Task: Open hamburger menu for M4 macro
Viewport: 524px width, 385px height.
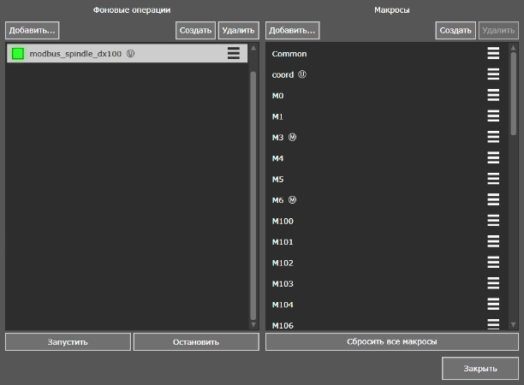Action: point(493,157)
